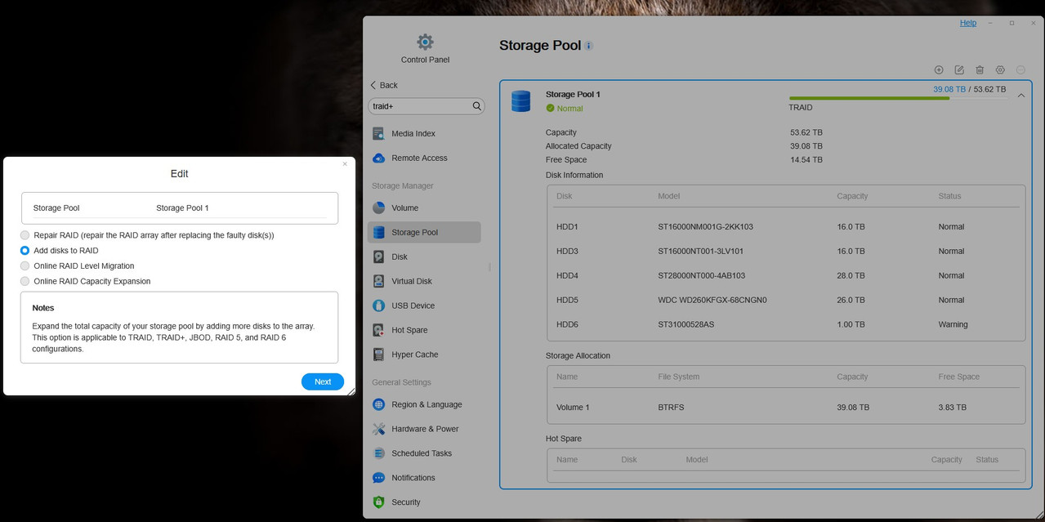Click the Control Panel gear icon
Screen dimensions: 1045x522
(425, 42)
